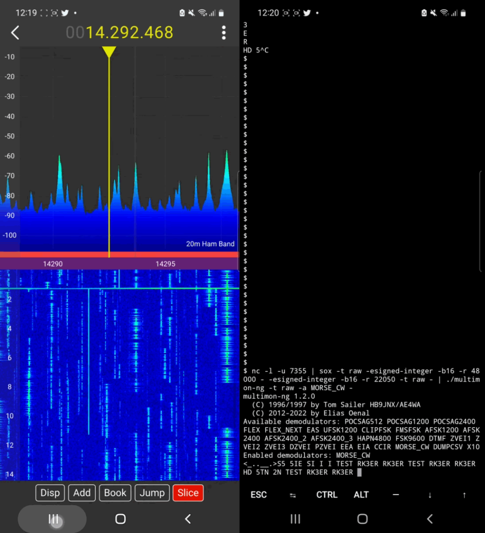Screen dimensions: 485x533
Task: Select the yellow tuning marker triangle
Action: tap(109, 52)
